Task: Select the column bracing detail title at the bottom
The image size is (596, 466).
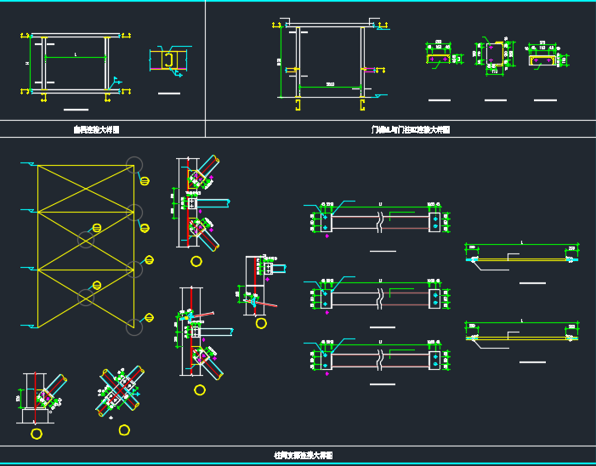Action: pyautogui.click(x=304, y=455)
